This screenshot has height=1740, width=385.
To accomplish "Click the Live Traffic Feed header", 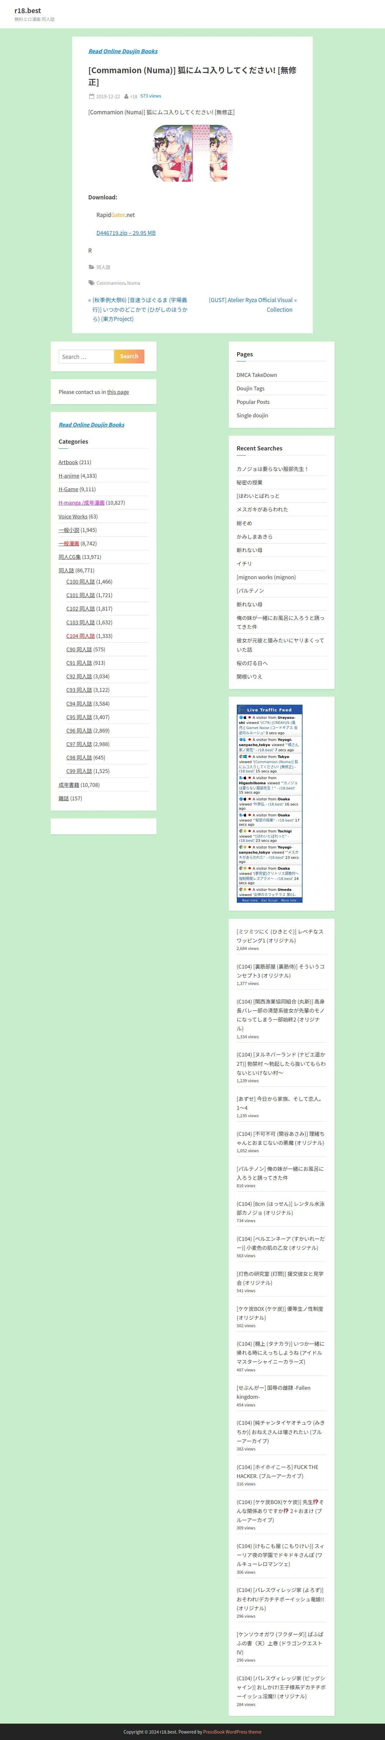I will (x=269, y=710).
